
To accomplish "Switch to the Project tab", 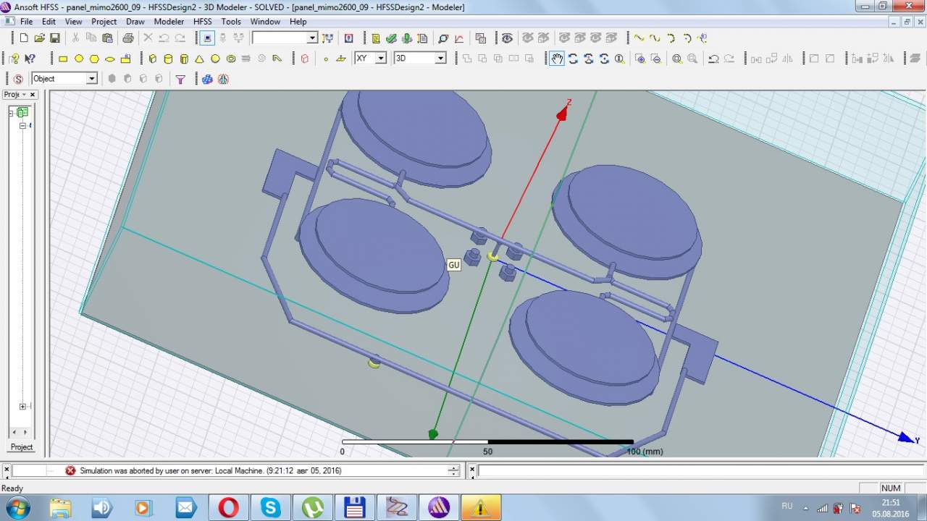I will [x=21, y=447].
